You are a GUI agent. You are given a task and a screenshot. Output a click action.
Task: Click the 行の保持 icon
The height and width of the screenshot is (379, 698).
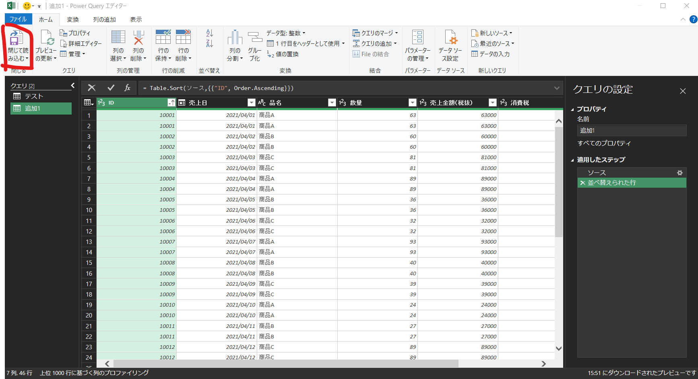pyautogui.click(x=163, y=37)
